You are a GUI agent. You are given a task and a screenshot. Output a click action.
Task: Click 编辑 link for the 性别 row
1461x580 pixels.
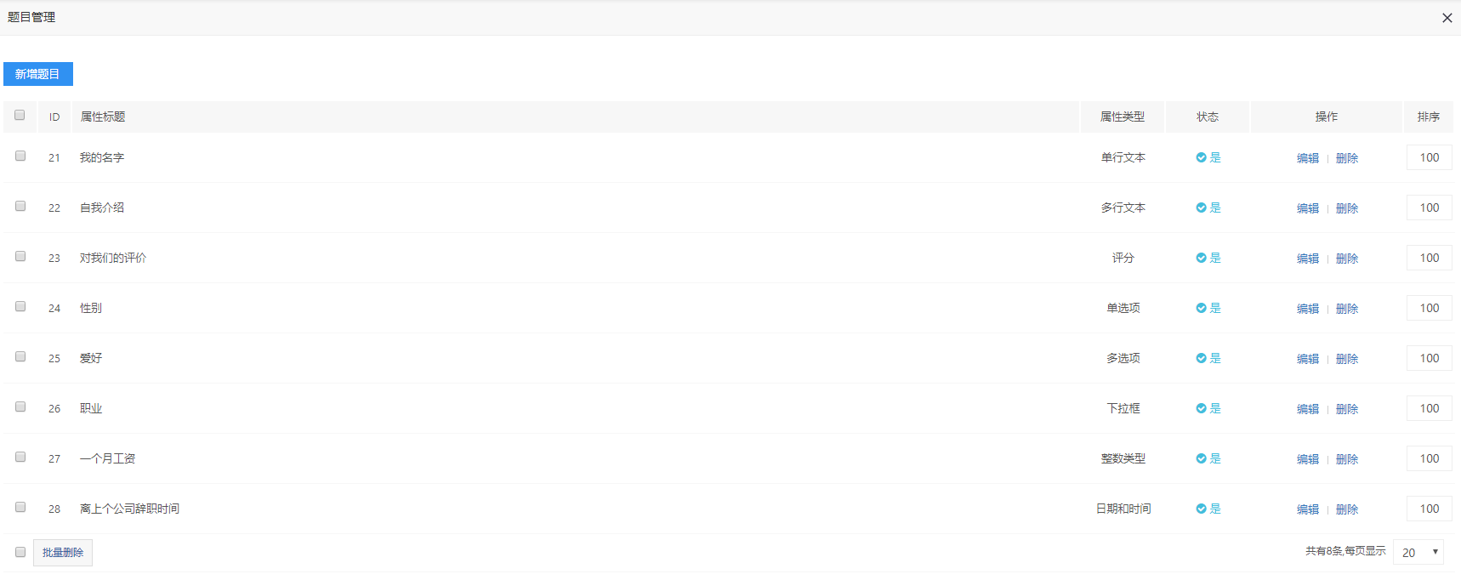click(x=1308, y=309)
